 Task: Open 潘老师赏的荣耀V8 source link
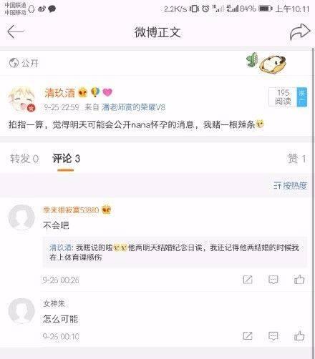(133, 107)
